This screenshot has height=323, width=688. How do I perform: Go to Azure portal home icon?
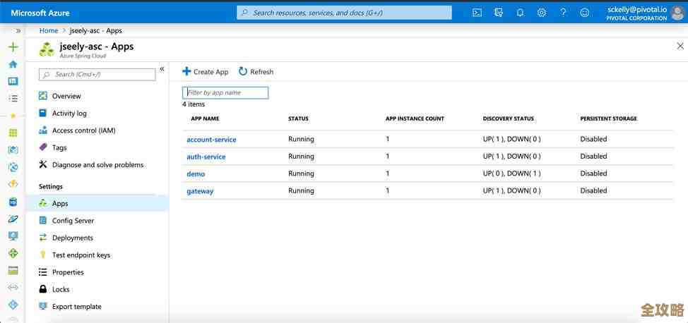[13, 64]
